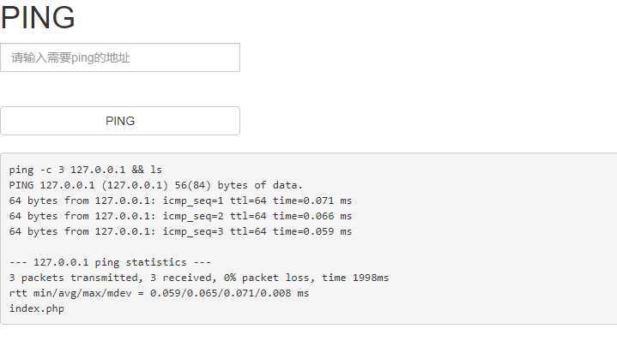
Task: Click the icmp_seq=3 reply line
Action: click(x=180, y=231)
